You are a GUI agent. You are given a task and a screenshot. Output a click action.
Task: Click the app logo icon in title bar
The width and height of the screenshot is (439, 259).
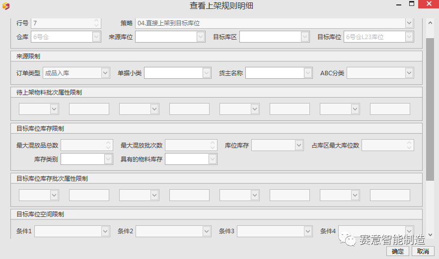click(x=6, y=5)
